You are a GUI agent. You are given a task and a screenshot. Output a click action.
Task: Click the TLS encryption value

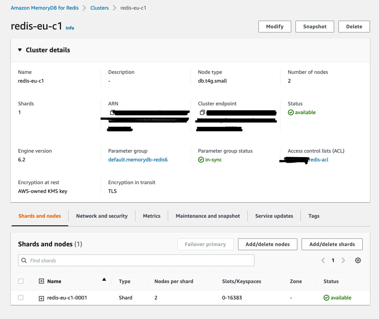coord(112,191)
